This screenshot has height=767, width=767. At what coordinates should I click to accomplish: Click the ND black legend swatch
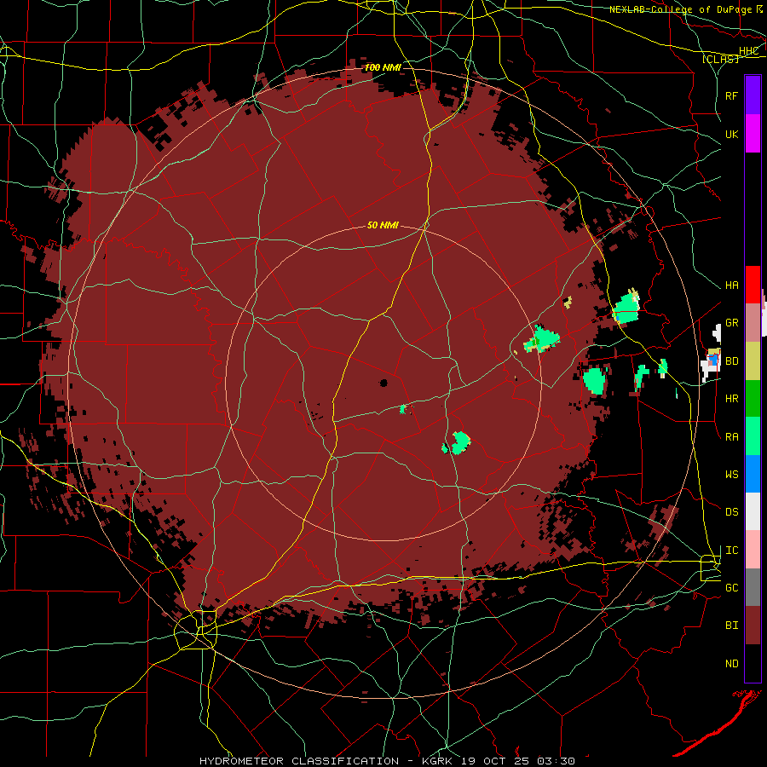point(753,663)
